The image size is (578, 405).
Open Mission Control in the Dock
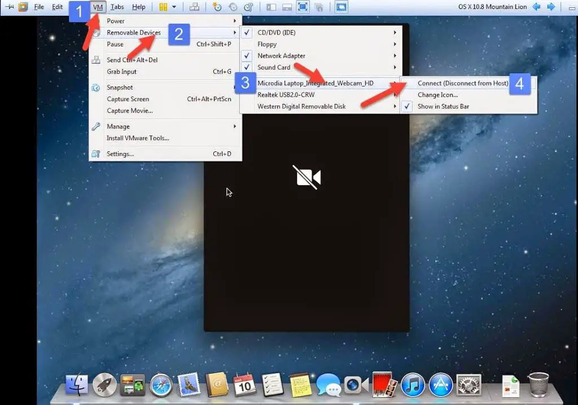[x=133, y=385]
